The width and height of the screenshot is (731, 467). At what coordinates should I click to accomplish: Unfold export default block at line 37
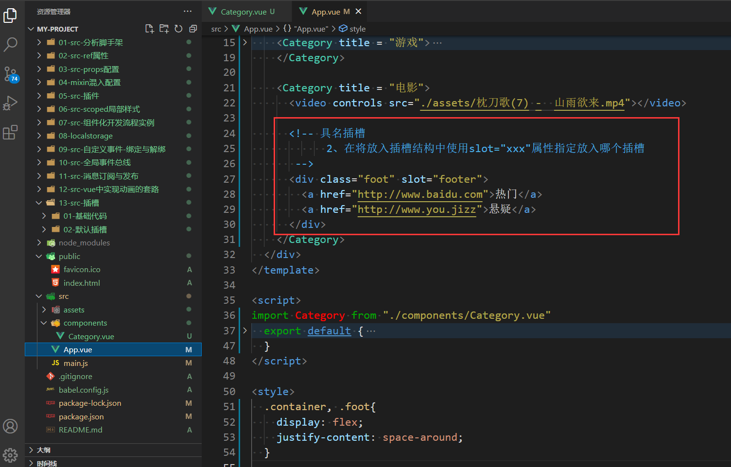tap(245, 331)
